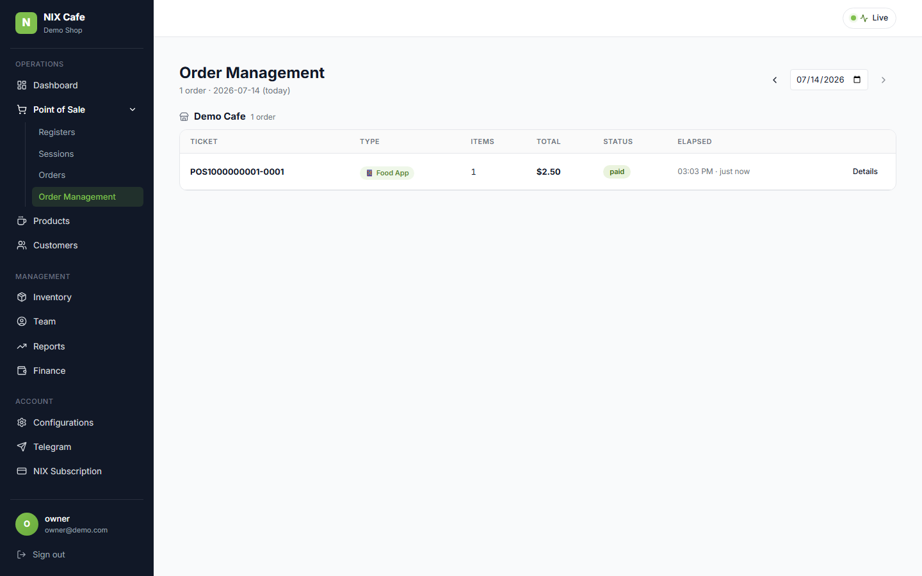Click the Configurations gear icon

[x=22, y=422]
